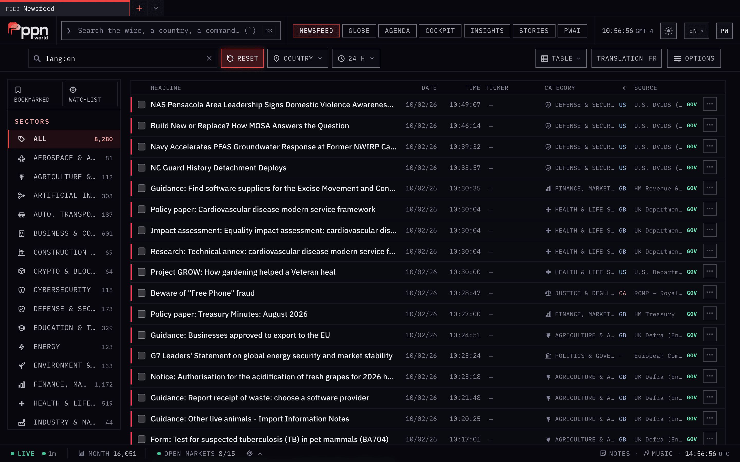Open the Table view dropdown
The image size is (740, 462).
(x=561, y=58)
